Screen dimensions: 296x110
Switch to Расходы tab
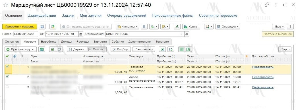coord(82,42)
